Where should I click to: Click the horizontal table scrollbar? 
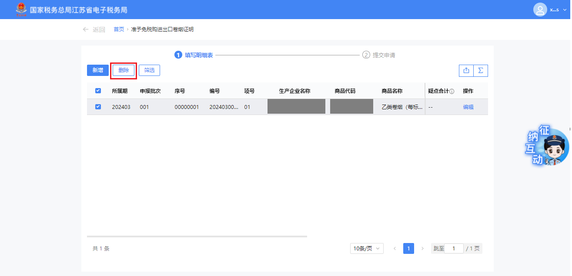coord(197,237)
